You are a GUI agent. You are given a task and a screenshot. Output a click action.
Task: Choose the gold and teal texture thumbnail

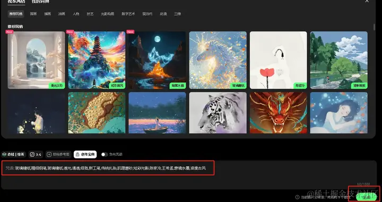[97, 113]
